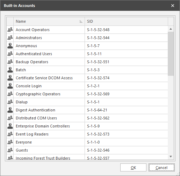Click SID cell S-1-5-32-546

click(x=126, y=150)
